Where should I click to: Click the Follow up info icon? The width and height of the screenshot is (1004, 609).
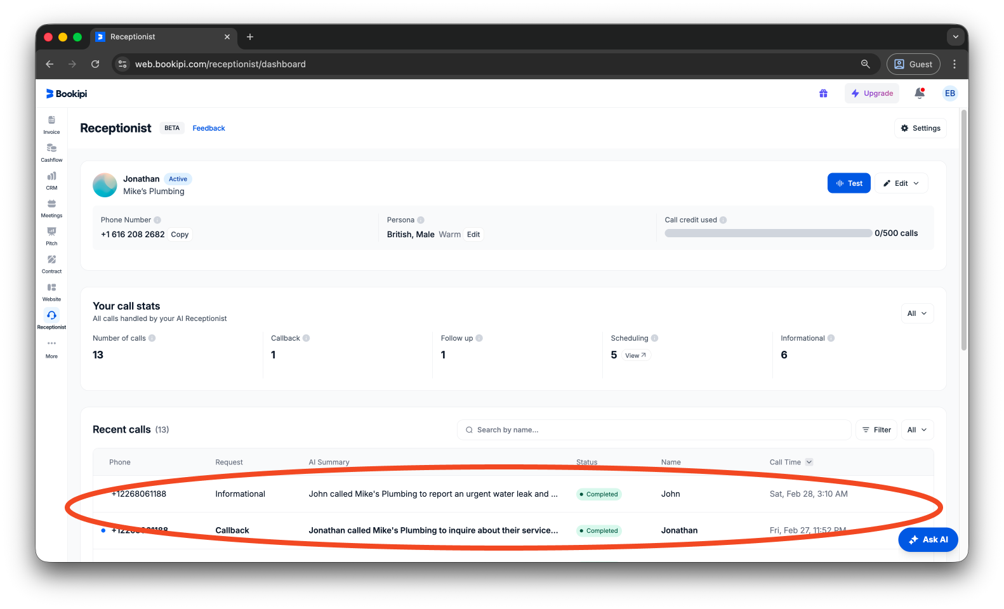(x=479, y=338)
